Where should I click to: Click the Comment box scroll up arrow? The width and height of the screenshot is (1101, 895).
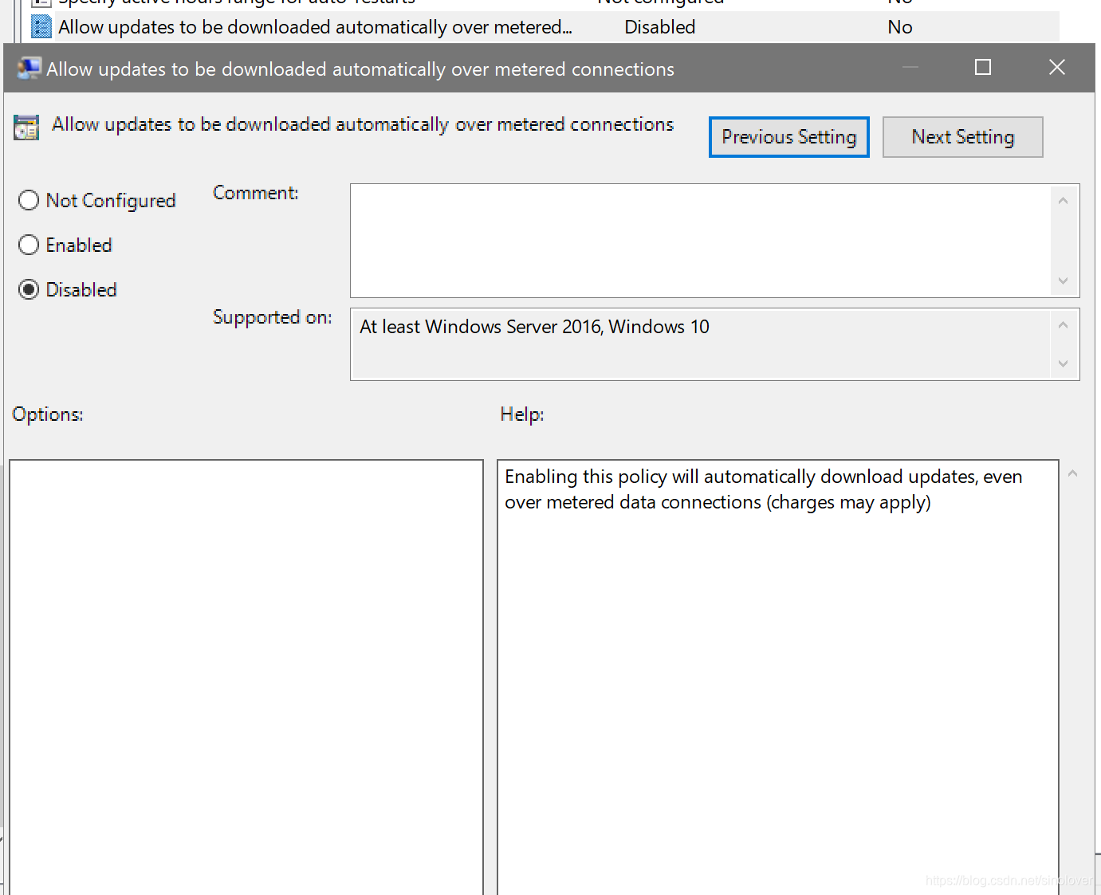[1063, 201]
